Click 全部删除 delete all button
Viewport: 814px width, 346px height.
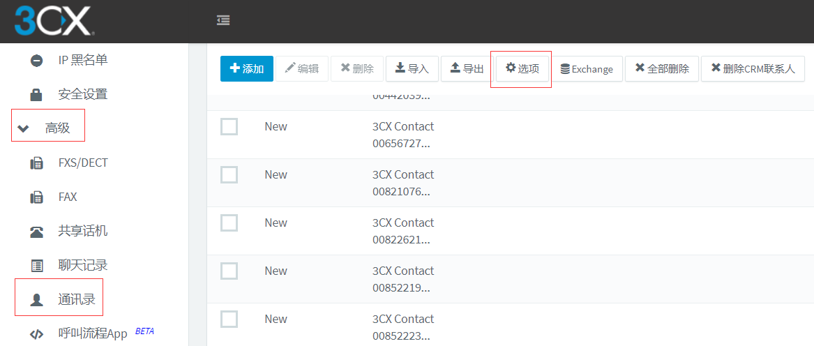[x=662, y=68]
